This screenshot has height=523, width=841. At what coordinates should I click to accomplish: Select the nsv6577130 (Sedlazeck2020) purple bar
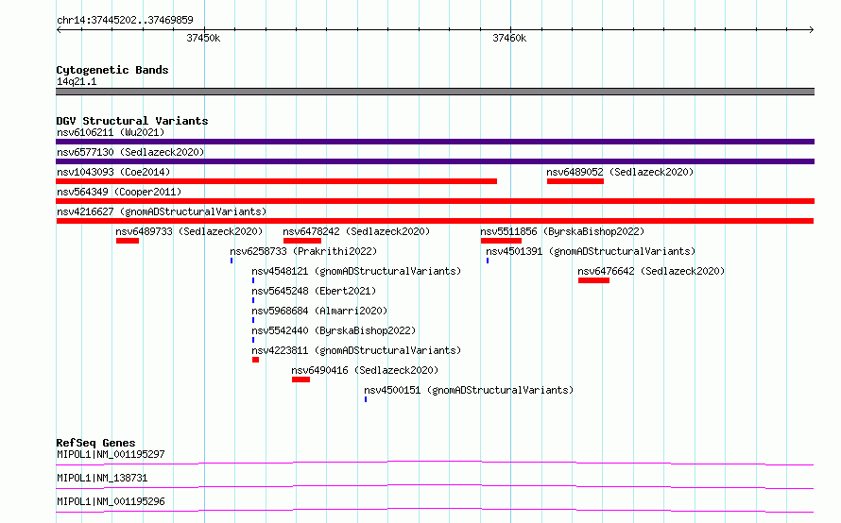(435, 161)
